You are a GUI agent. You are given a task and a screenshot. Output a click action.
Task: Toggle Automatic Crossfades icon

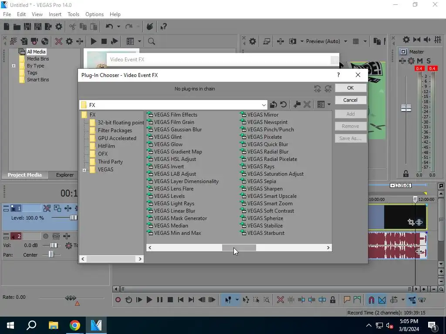click(382, 300)
